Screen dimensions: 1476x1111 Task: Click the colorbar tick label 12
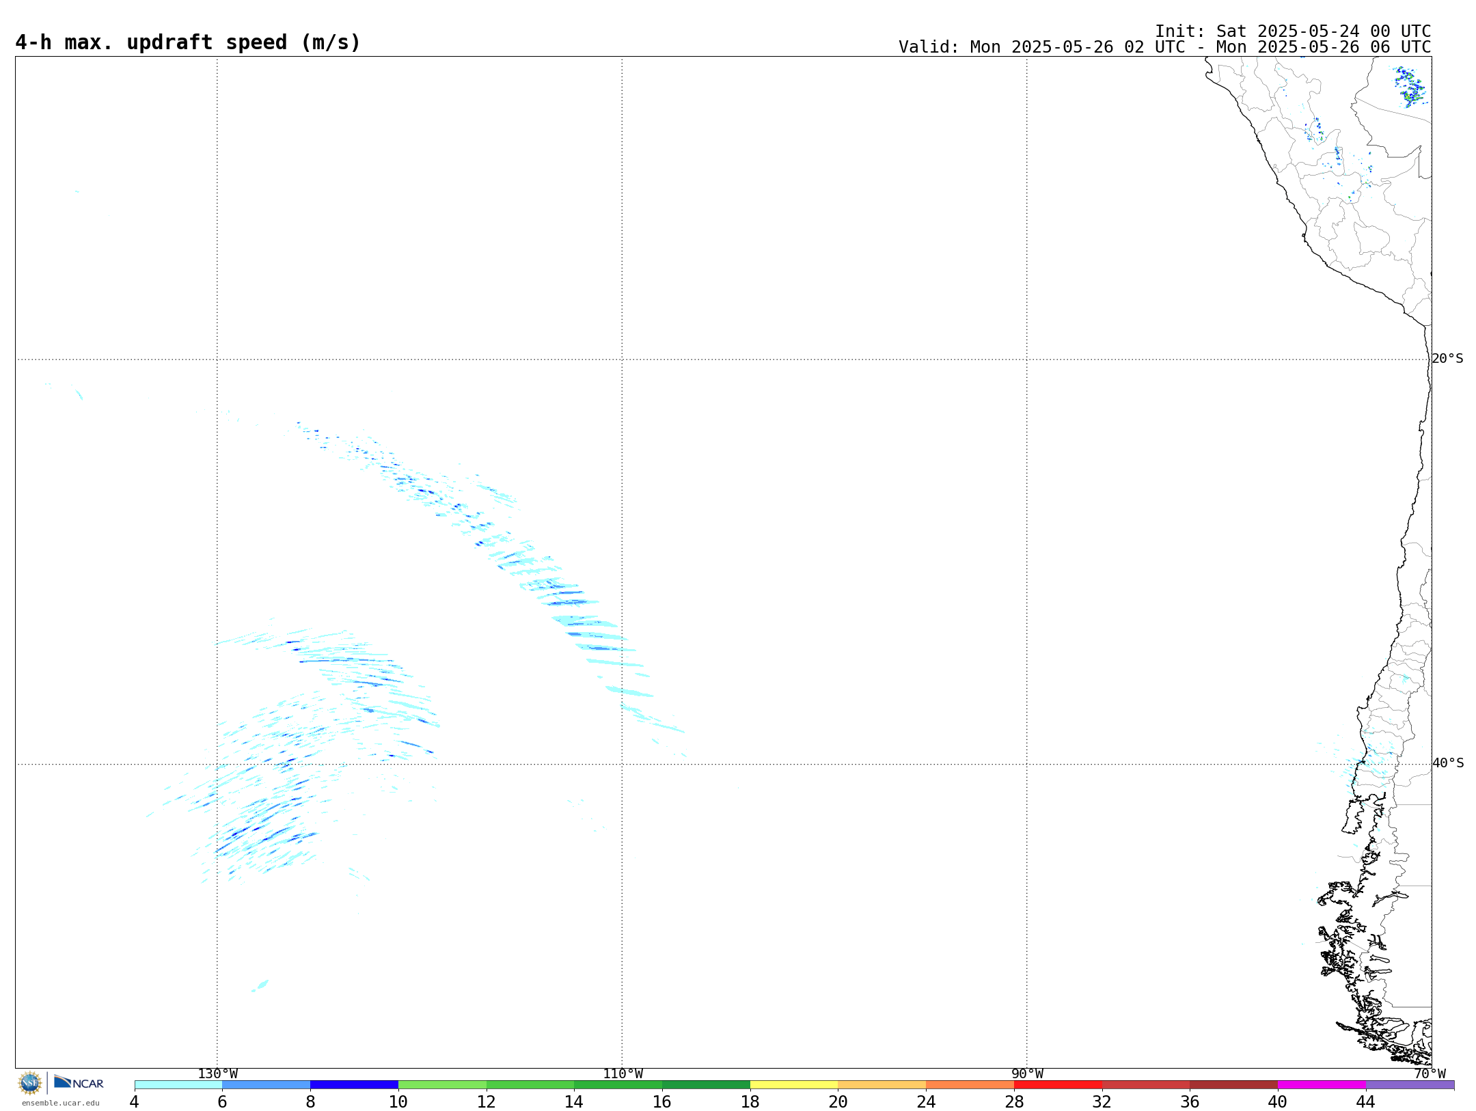click(x=487, y=1102)
